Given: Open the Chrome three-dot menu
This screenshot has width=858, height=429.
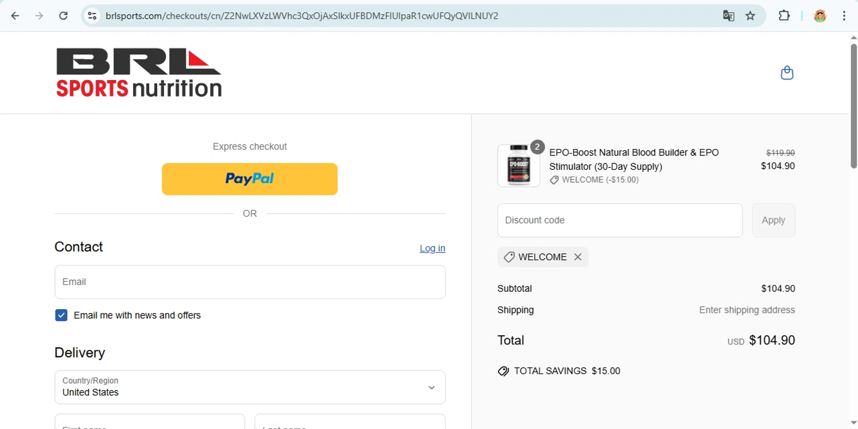Looking at the screenshot, I should coord(844,16).
